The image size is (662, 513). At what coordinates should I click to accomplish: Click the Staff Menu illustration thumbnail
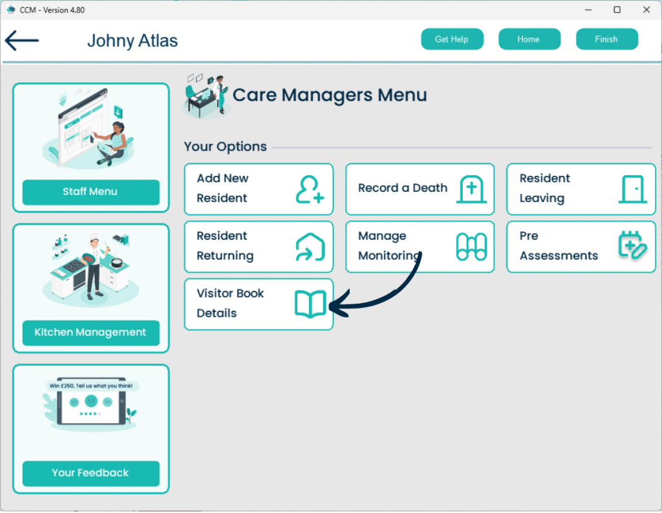pos(88,127)
